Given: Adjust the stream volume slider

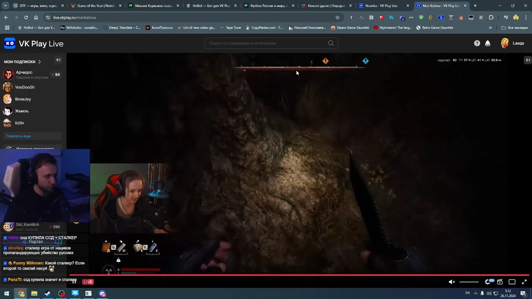Looking at the screenshot, I should 469,282.
